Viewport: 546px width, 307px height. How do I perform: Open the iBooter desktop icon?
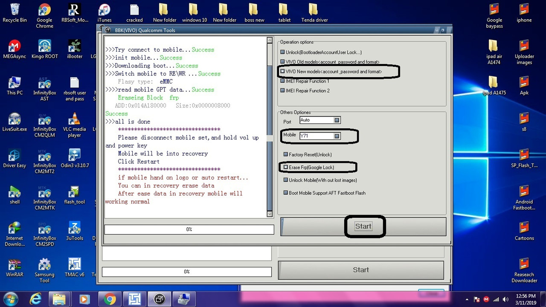click(75, 49)
